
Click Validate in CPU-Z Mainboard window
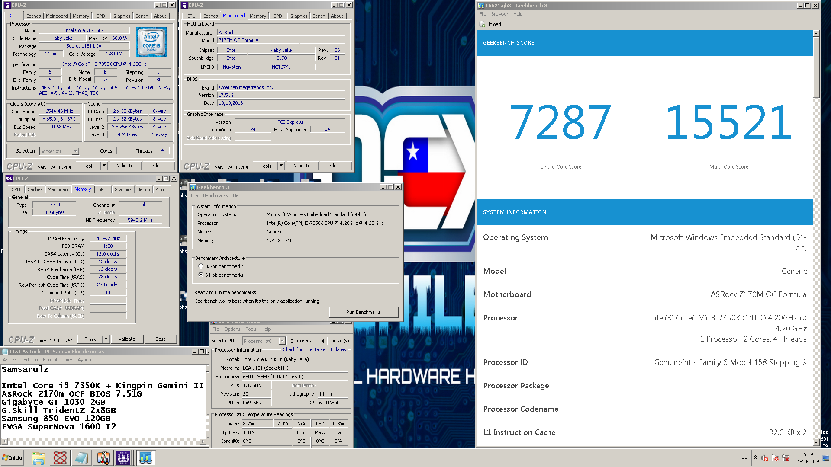[x=302, y=166]
